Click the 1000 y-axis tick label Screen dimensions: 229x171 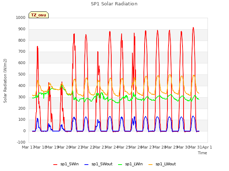click(x=21, y=17)
